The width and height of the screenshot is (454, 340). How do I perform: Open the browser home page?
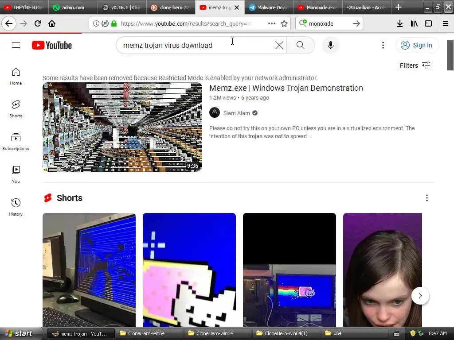pyautogui.click(x=52, y=23)
